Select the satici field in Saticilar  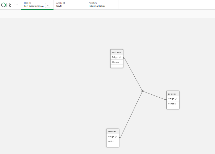(111, 142)
